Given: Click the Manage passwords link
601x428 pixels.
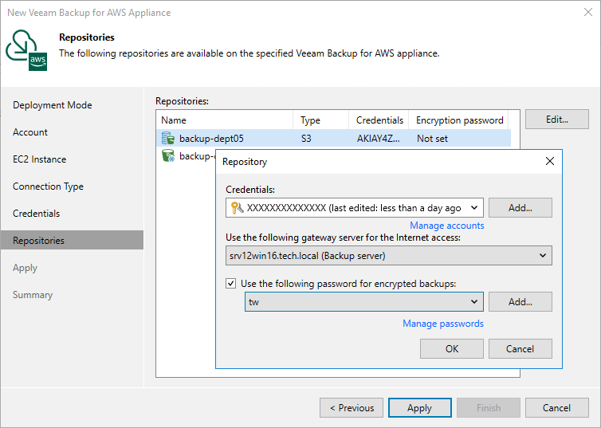Looking at the screenshot, I should [443, 324].
